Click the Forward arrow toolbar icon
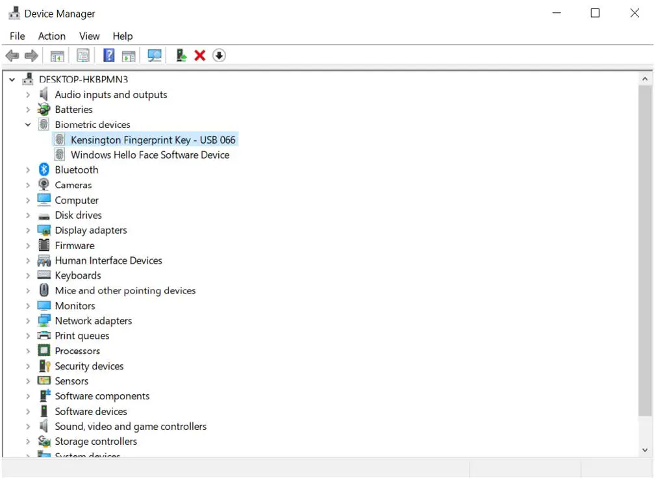 [31, 55]
